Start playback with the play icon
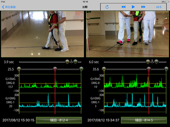 (x=133, y=7)
